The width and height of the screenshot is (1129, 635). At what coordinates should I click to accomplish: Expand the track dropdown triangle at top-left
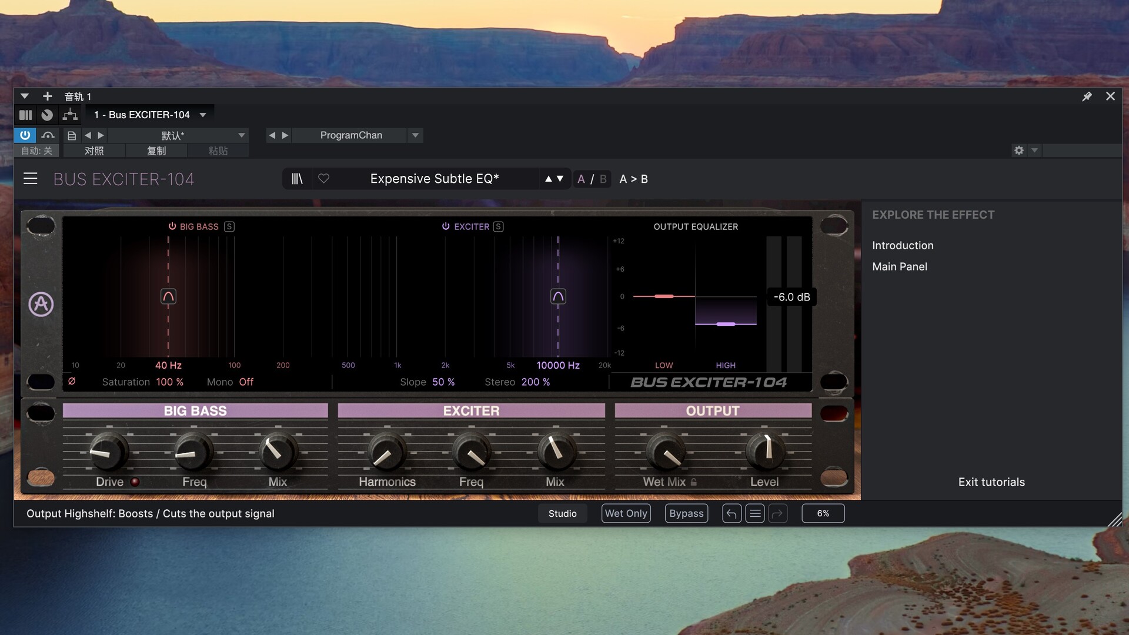point(24,96)
